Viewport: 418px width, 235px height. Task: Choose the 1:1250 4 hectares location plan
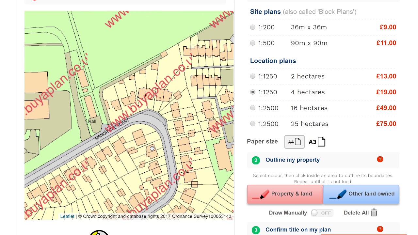point(253,92)
